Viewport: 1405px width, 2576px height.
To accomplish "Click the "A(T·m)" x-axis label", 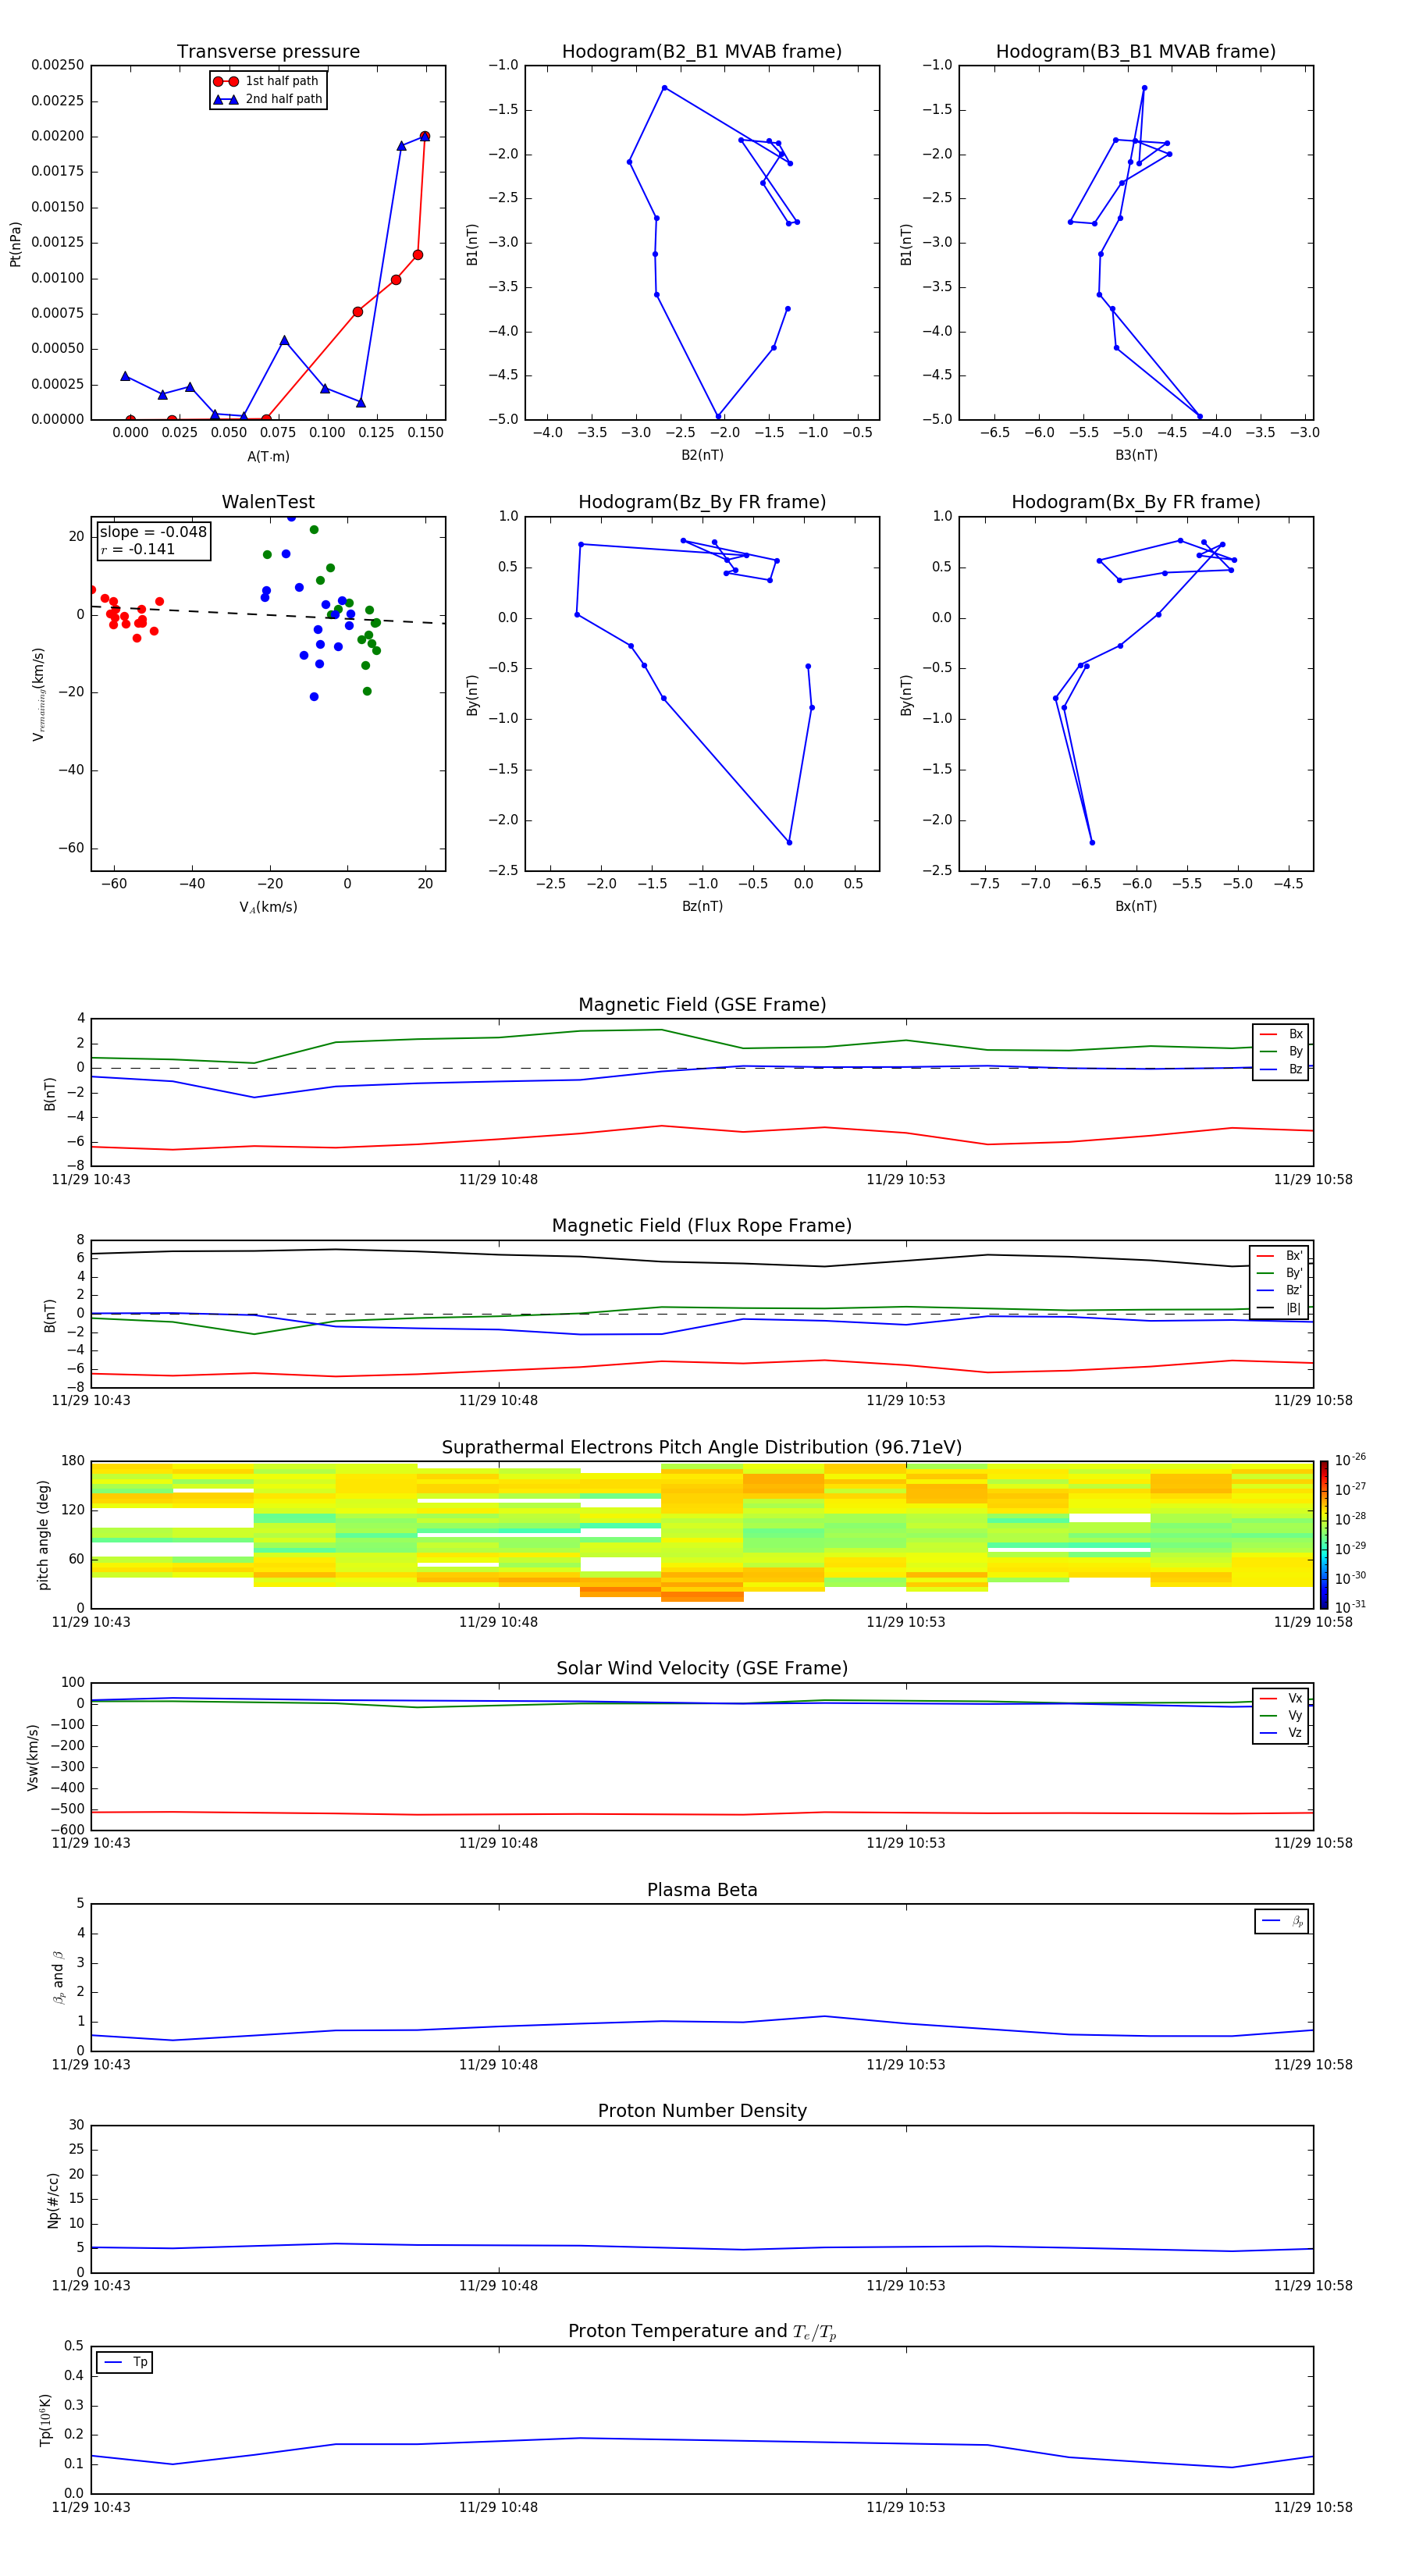I will pos(268,457).
